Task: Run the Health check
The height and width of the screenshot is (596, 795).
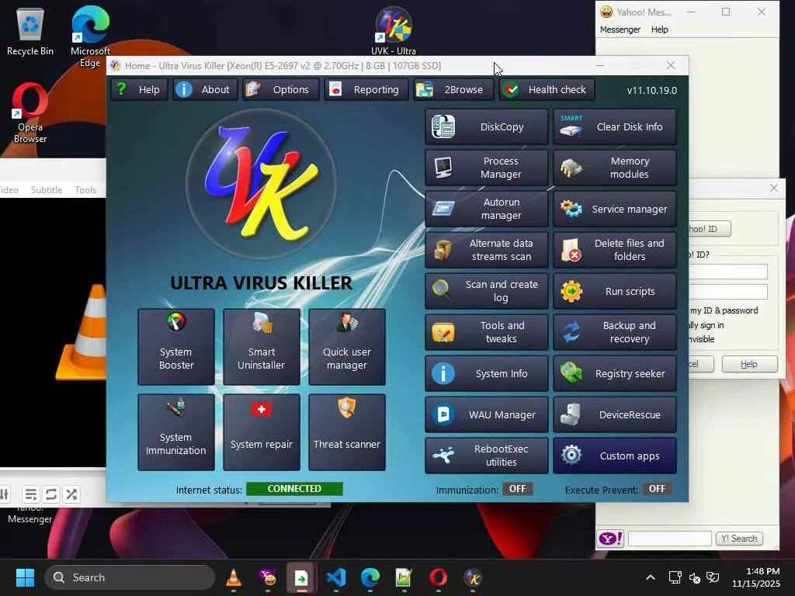Action: pyautogui.click(x=547, y=90)
